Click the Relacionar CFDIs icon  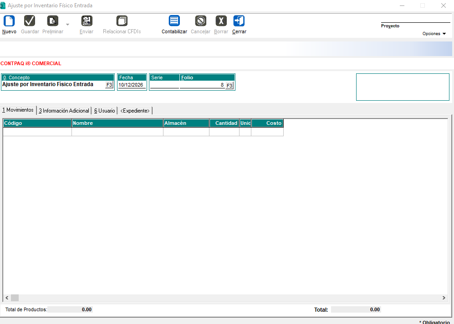click(122, 21)
